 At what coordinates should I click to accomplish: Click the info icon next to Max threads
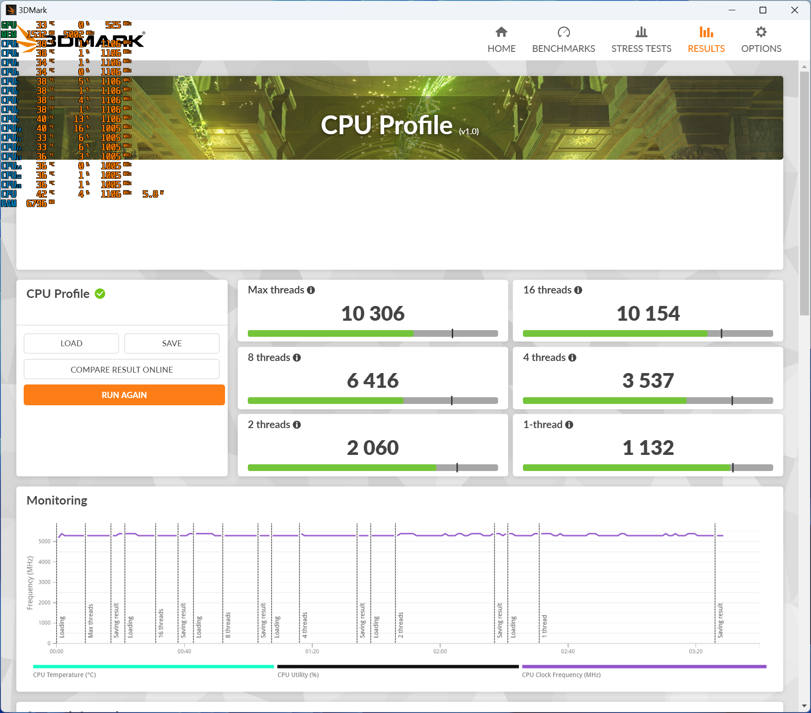[311, 290]
